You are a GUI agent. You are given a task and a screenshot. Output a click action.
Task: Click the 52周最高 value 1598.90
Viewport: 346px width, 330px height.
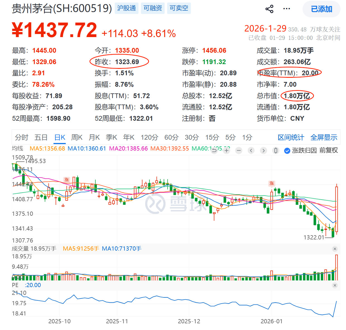[x=58, y=118]
